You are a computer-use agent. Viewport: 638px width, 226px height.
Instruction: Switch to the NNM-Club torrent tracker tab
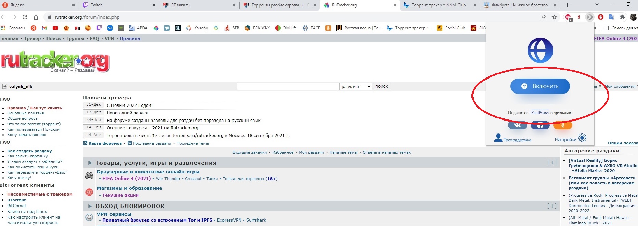pyautogui.click(x=439, y=5)
